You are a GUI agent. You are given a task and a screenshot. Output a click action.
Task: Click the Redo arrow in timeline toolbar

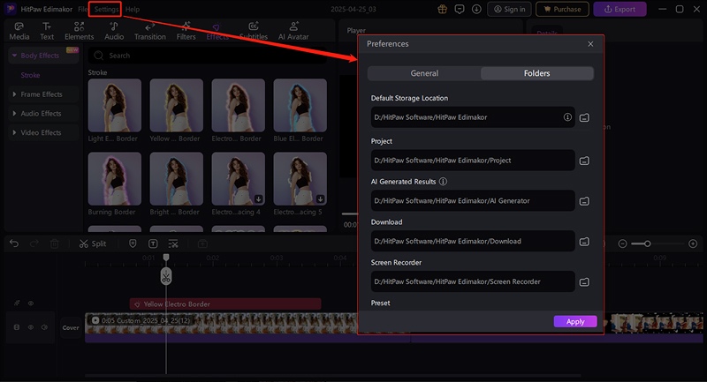[x=34, y=243]
